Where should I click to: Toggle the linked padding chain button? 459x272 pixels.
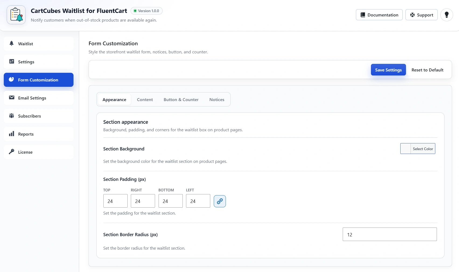(220, 201)
